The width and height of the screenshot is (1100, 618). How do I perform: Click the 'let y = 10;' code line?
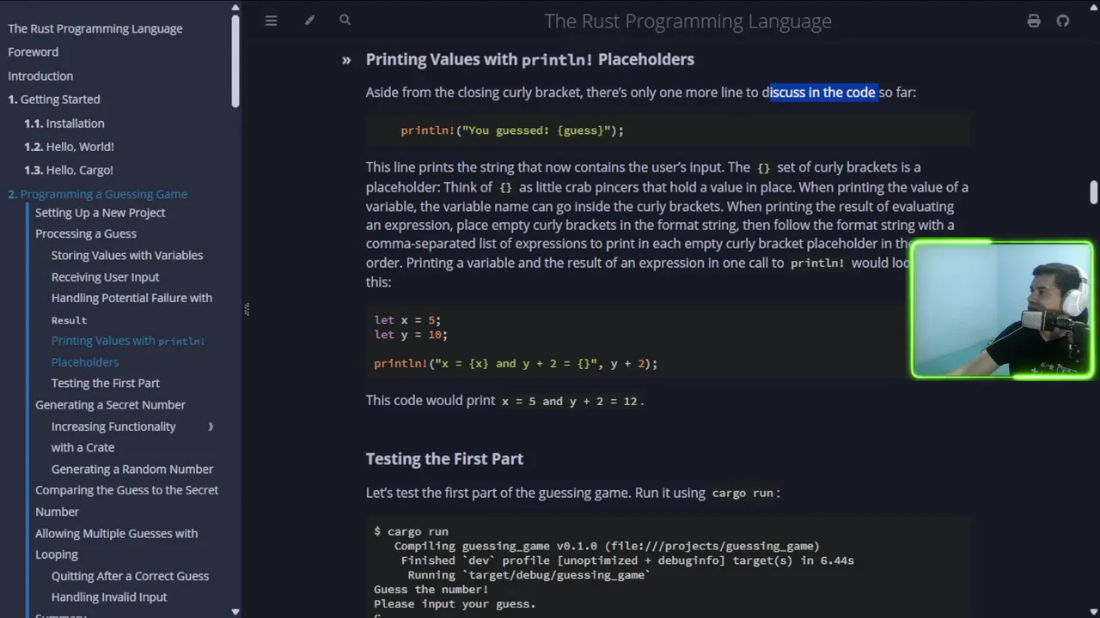(411, 335)
